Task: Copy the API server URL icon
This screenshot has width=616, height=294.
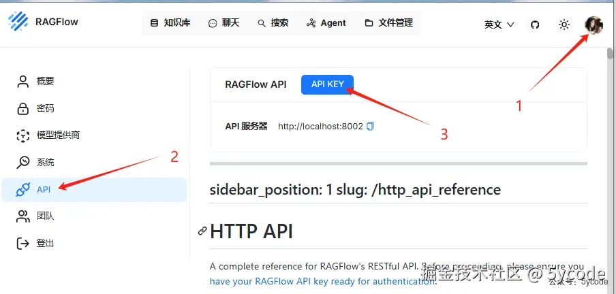Action: (x=370, y=127)
